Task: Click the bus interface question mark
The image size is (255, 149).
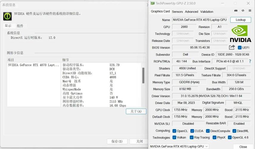Action: tap(250, 61)
